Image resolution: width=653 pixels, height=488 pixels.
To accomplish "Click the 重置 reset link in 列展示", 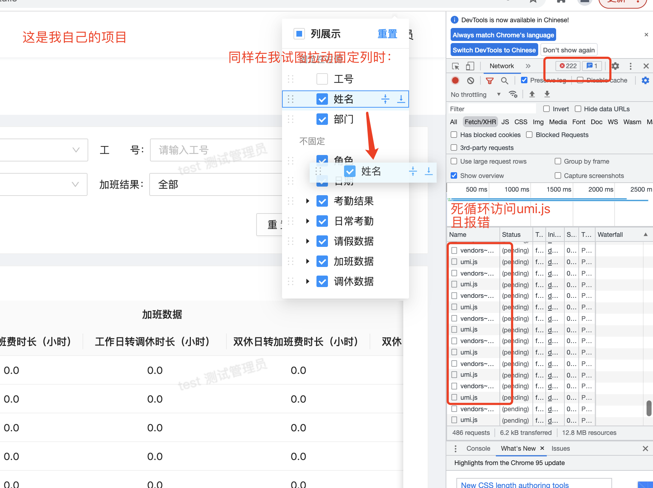I will point(387,34).
